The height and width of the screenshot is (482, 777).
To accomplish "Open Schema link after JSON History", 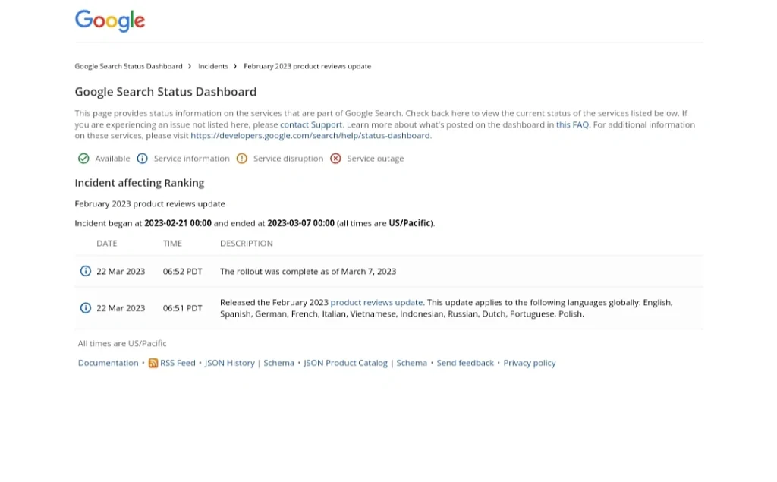I will coord(278,363).
